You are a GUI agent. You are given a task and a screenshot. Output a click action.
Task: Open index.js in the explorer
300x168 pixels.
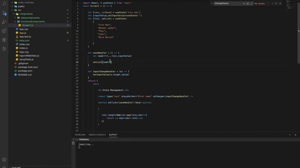[23, 48]
